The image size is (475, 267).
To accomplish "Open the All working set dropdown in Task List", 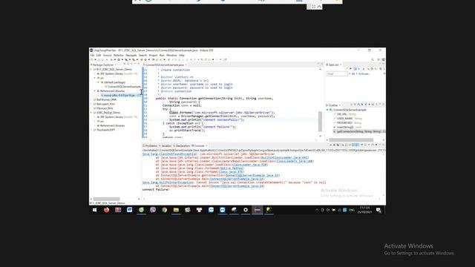I will click(353, 74).
